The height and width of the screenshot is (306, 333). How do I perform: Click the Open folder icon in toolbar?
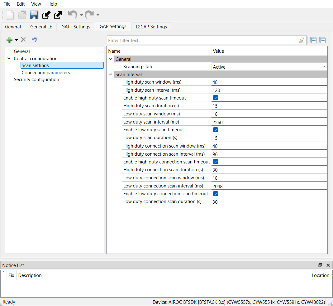[22, 15]
